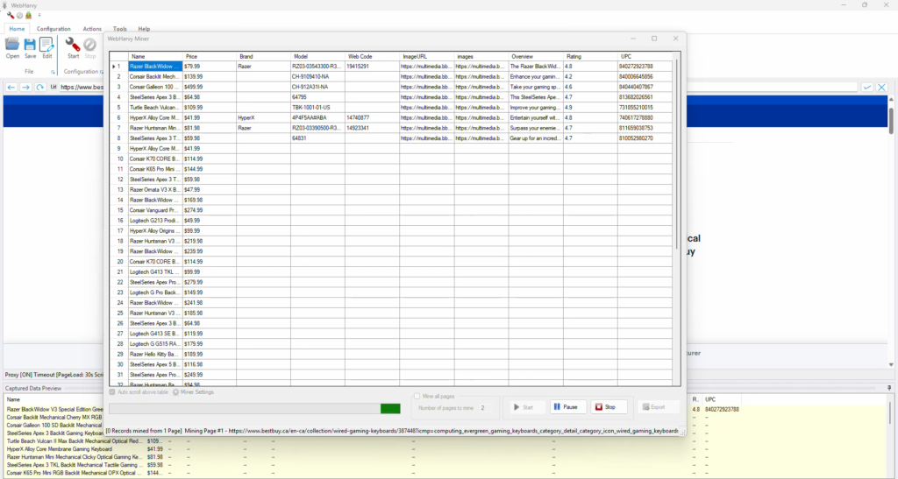Click web code cell 19415291

372,67
